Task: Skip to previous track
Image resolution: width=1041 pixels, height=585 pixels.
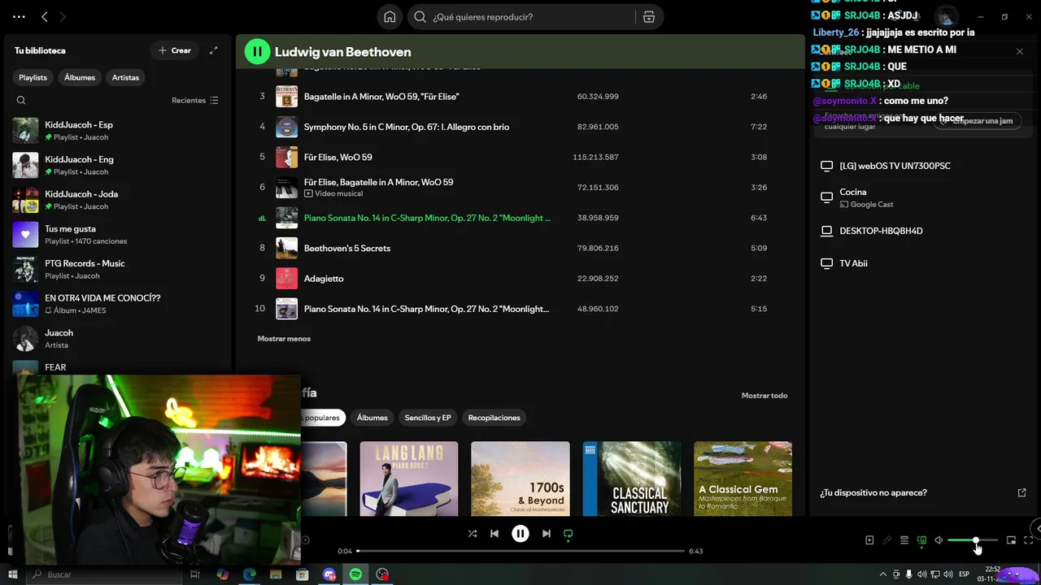Action: [x=494, y=534]
